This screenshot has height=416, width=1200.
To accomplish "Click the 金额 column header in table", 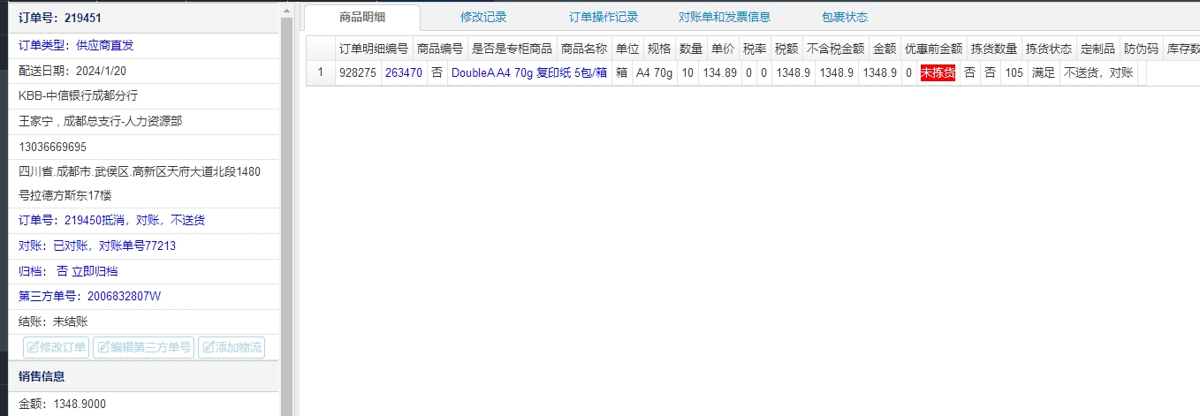I will pos(885,49).
